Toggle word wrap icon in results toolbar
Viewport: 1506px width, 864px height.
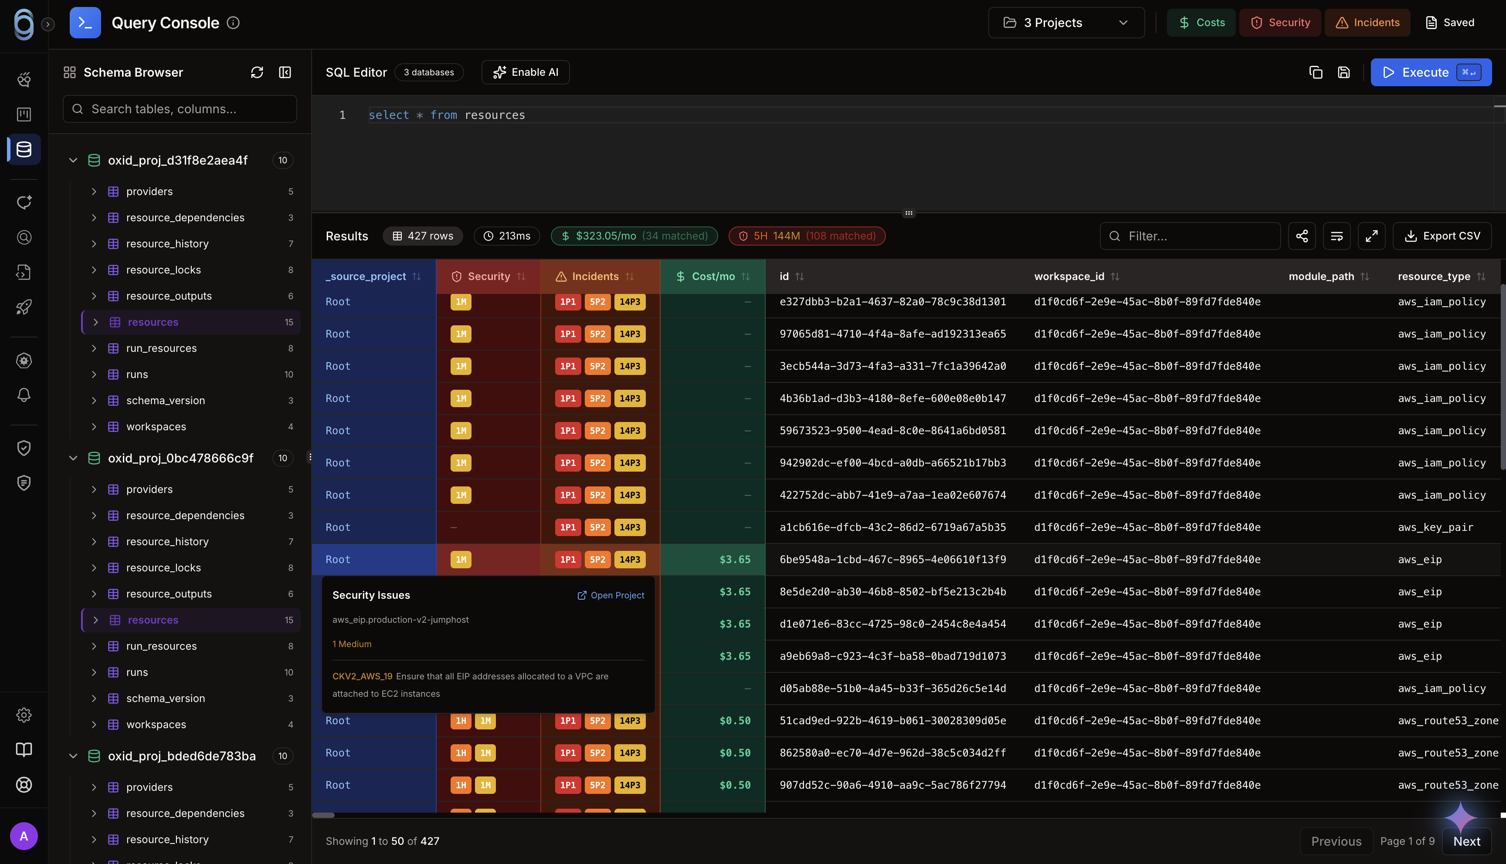1337,236
